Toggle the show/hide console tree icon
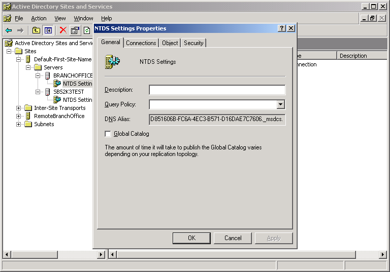This screenshot has height=272, width=390. (48, 30)
